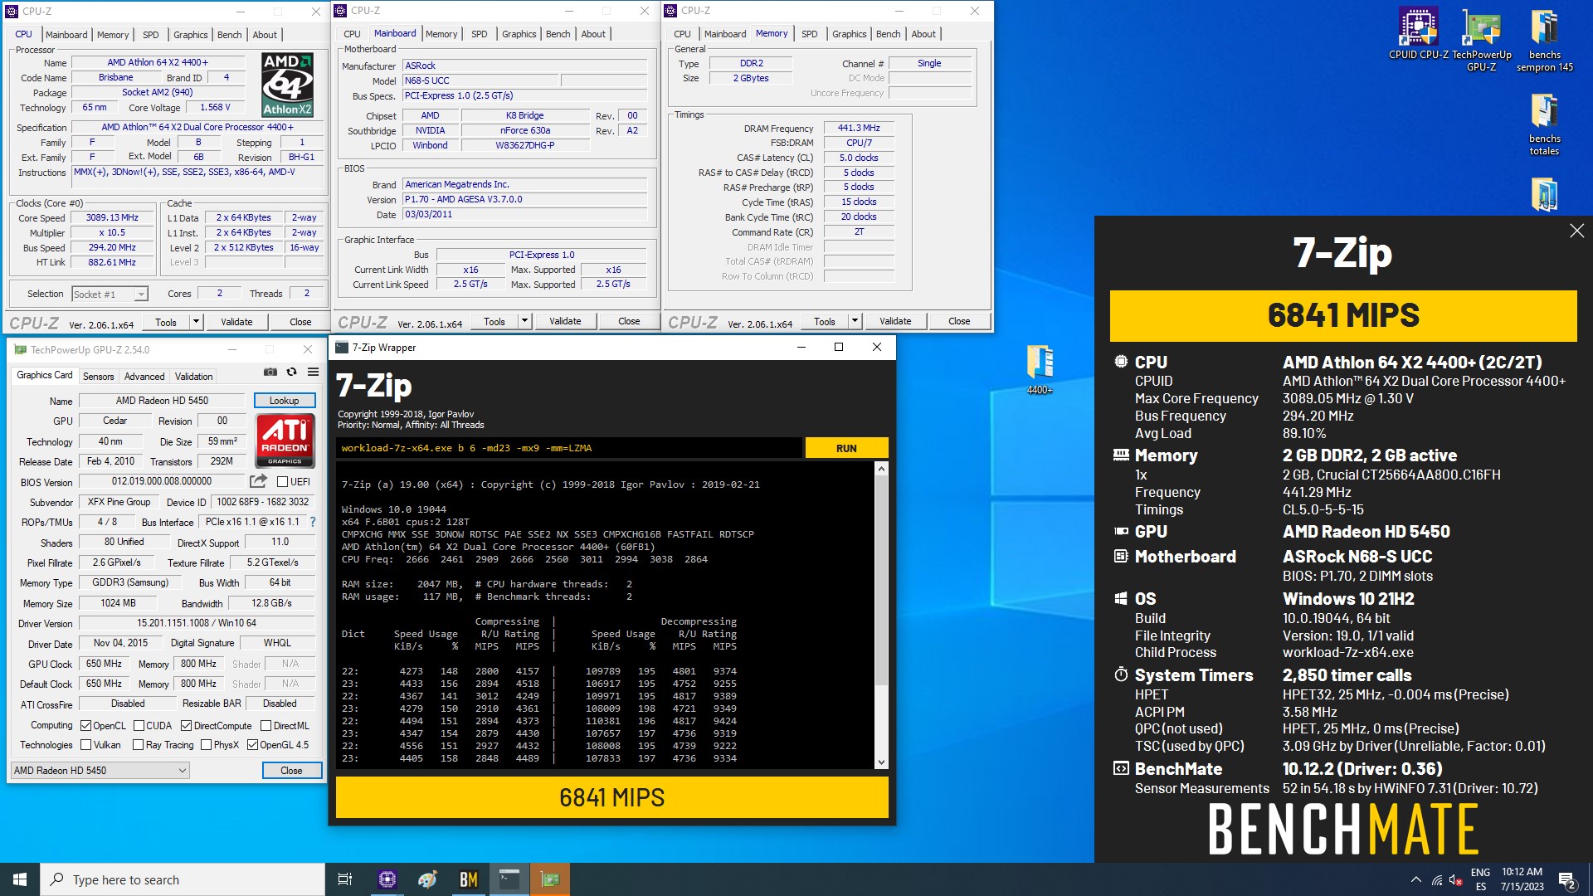The image size is (1593, 896).
Task: Open the CPUID CPU-Z desktop shortcut
Action: click(1418, 34)
